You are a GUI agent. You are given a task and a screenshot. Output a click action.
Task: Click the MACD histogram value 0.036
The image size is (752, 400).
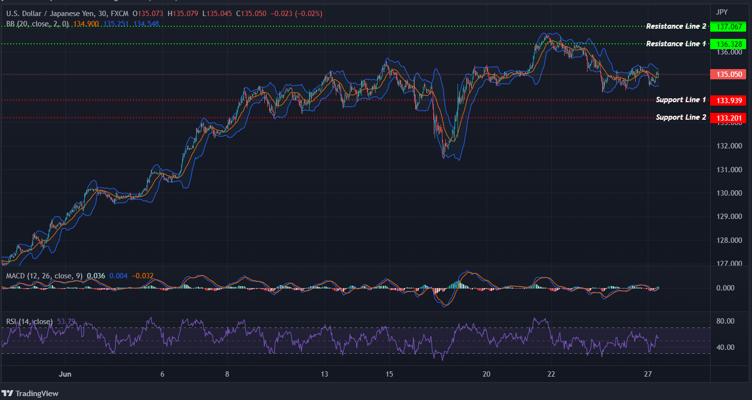click(95, 275)
